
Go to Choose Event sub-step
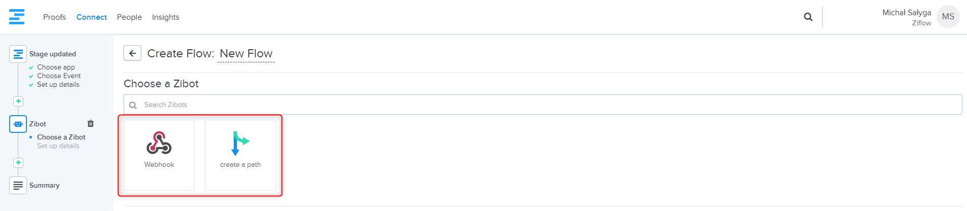[x=58, y=76]
